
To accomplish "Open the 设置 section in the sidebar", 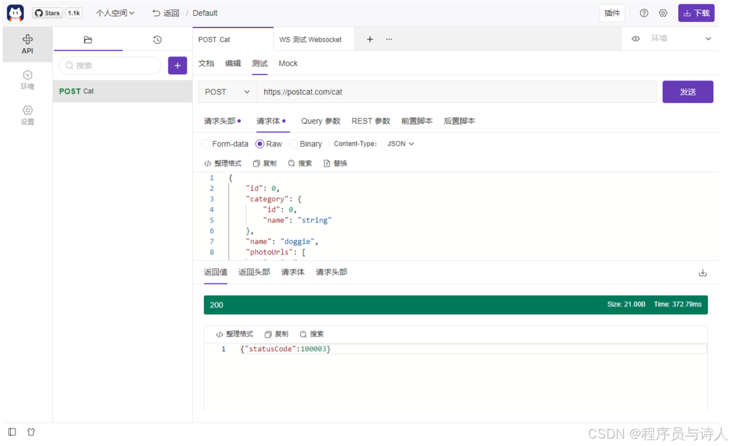I will [x=27, y=115].
